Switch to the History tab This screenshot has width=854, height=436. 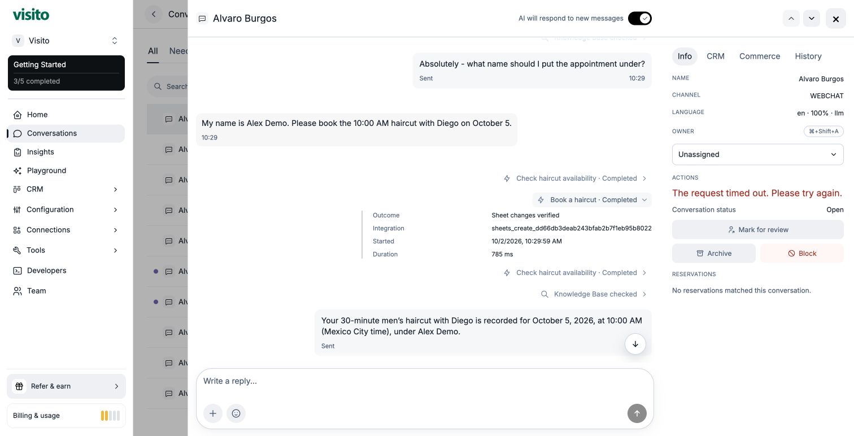808,56
